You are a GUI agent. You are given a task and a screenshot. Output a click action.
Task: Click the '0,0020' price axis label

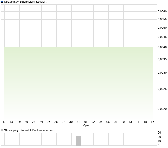coord(162,109)
